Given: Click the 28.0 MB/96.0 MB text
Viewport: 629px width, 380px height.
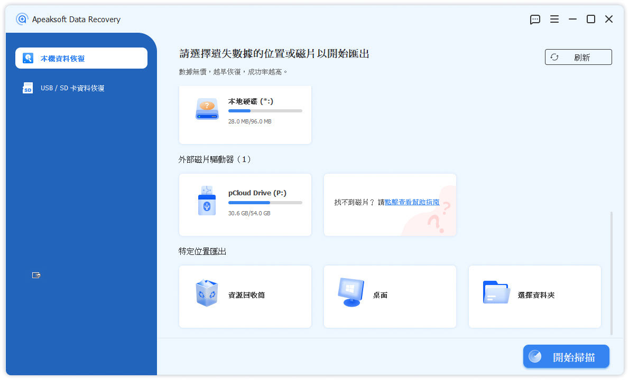Looking at the screenshot, I should point(249,121).
